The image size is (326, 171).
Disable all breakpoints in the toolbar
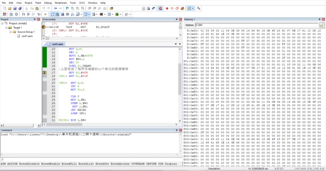[x=177, y=8]
